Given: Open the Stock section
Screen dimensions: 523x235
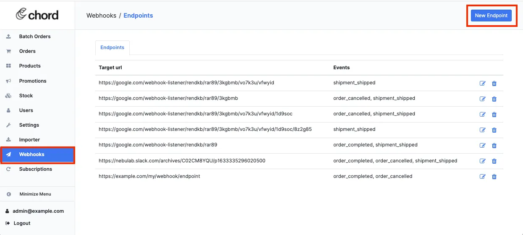Looking at the screenshot, I should [37, 96].
